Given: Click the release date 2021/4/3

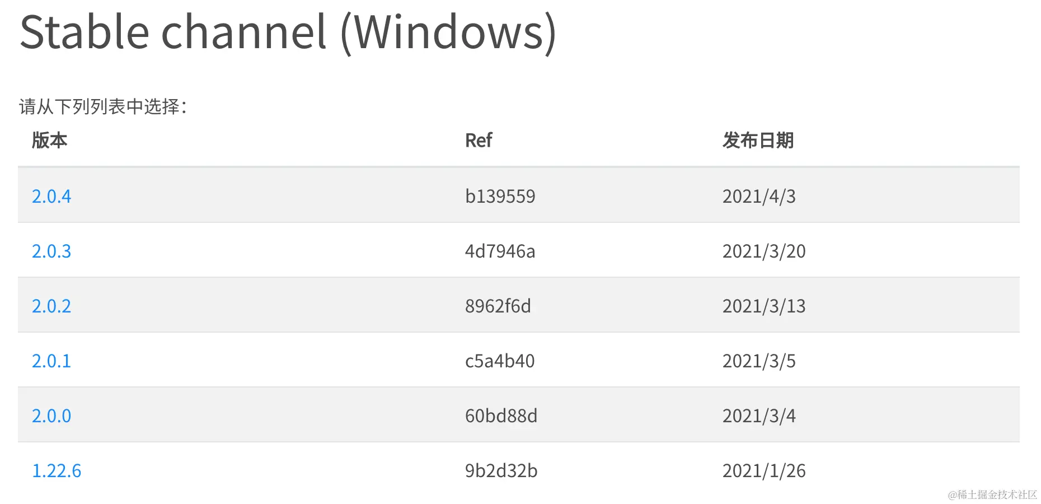Looking at the screenshot, I should (x=759, y=196).
